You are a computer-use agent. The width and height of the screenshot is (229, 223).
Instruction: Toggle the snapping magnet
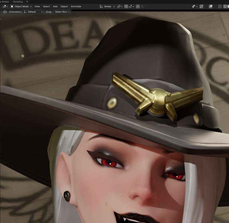[126, 6]
